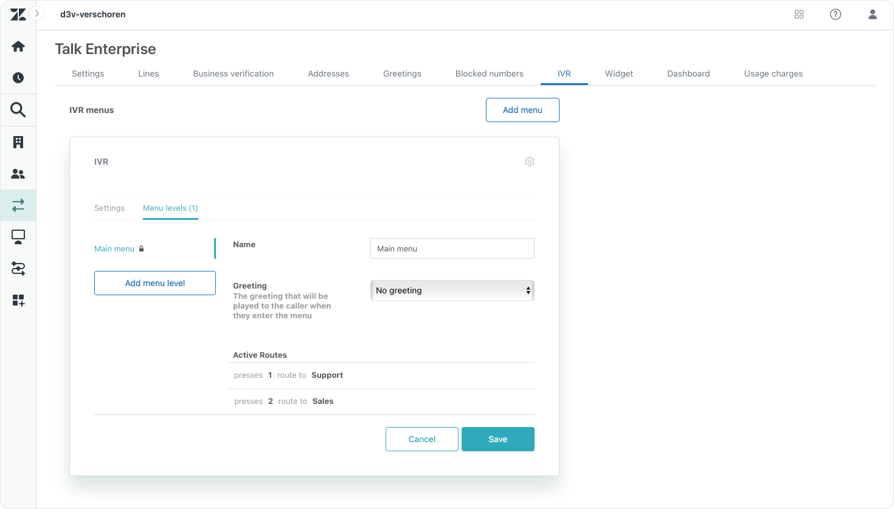Click the Name field label

click(x=244, y=244)
